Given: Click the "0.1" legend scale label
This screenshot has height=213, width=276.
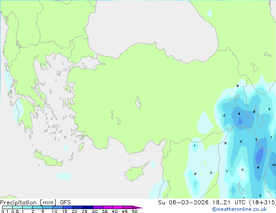Looking at the screenshot, I should (5, 211).
